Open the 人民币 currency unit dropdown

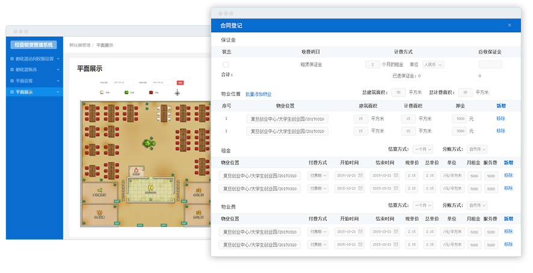(433, 64)
